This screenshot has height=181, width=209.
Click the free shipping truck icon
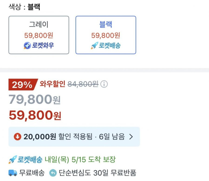pyautogui.click(x=13, y=173)
